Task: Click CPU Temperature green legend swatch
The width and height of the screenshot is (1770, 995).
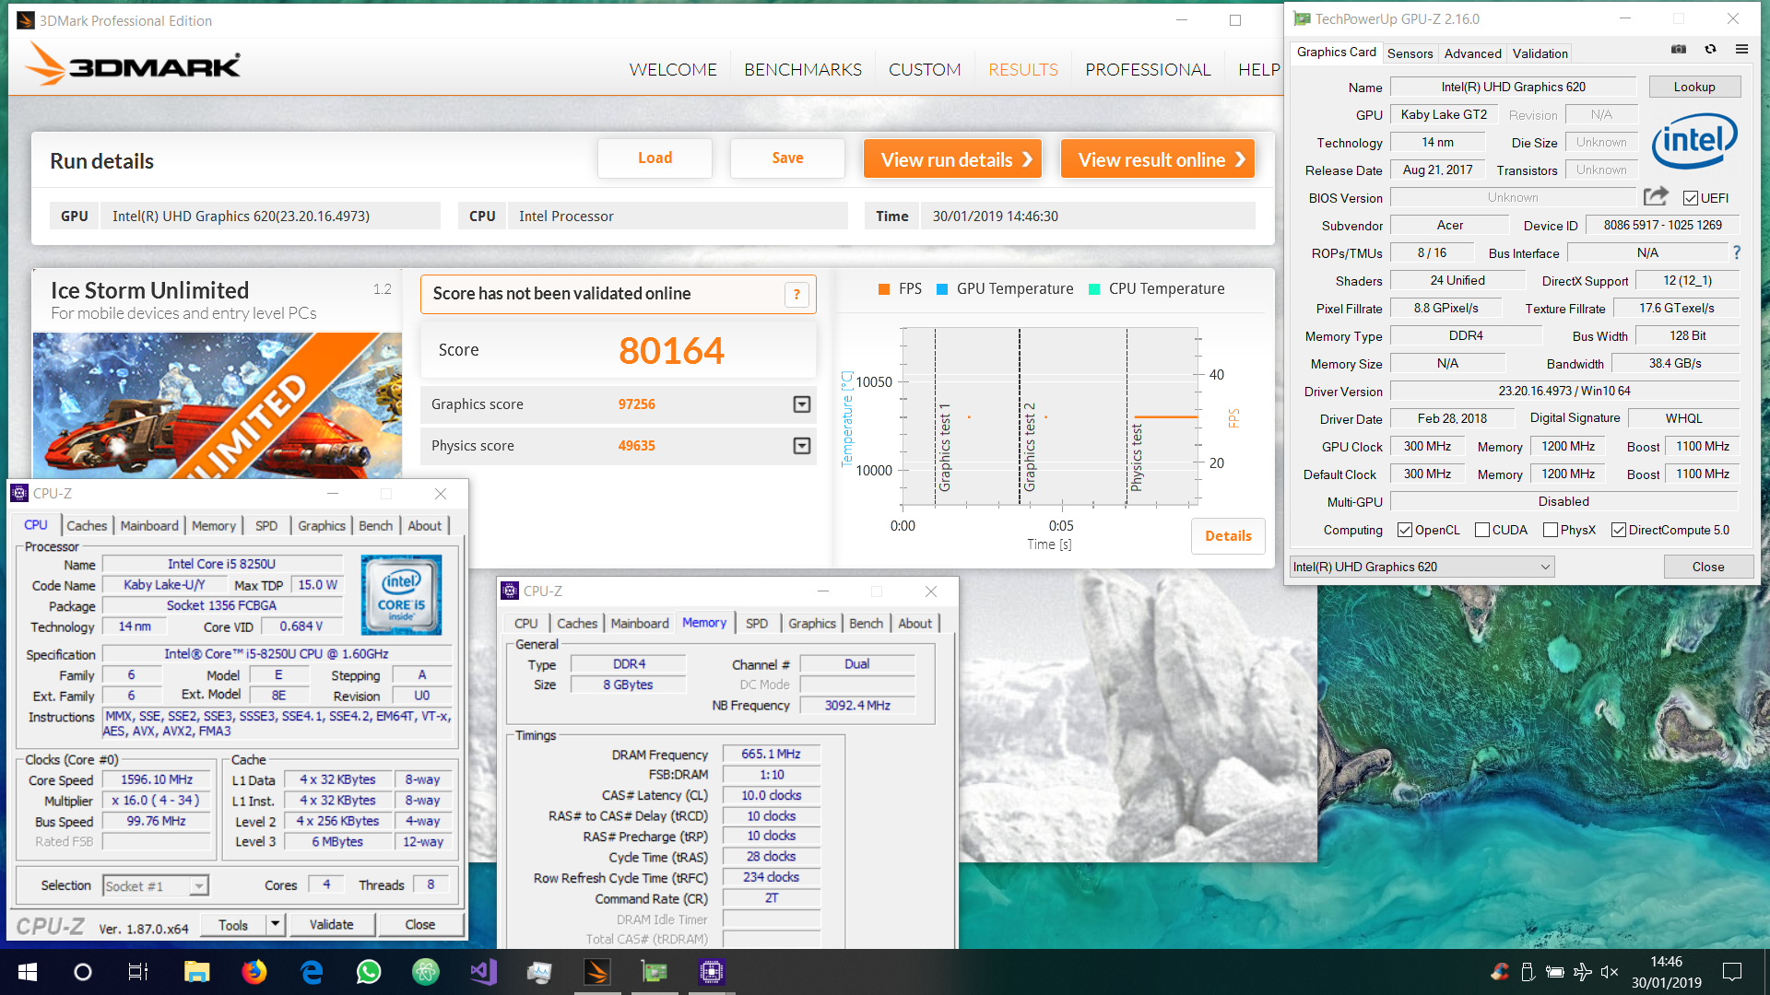Action: [x=1094, y=289]
